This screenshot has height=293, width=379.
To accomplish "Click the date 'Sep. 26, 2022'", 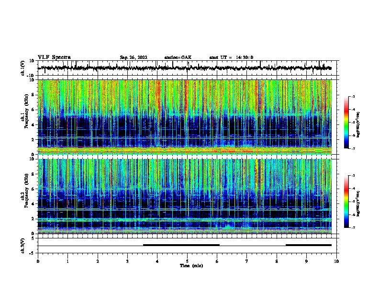I will [134, 57].
